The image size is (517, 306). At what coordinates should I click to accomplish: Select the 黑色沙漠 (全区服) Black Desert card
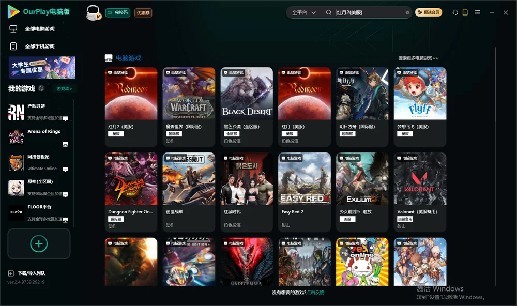pos(247,107)
